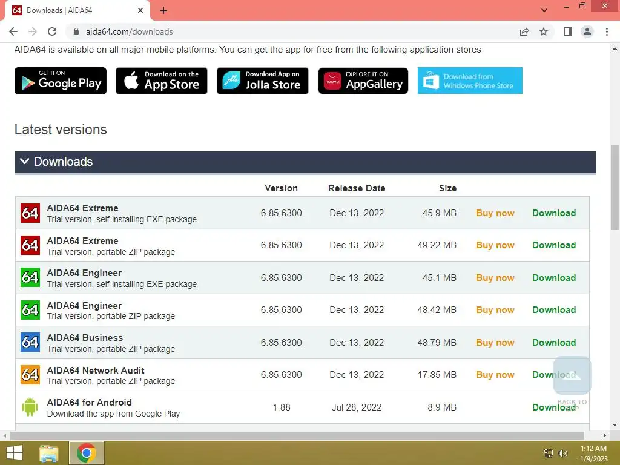Click the 'AIDA64 for Android' product title

pyautogui.click(x=90, y=403)
